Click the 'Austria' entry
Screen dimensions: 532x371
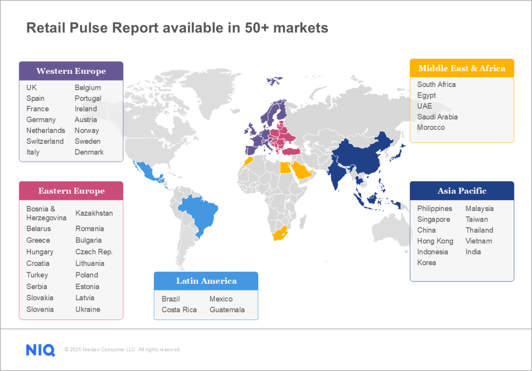point(86,120)
